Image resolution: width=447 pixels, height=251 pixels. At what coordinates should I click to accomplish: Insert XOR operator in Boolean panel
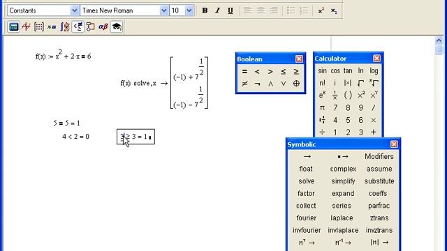(296, 84)
